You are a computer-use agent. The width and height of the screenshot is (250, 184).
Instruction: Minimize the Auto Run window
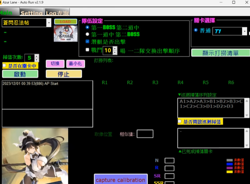221,2
